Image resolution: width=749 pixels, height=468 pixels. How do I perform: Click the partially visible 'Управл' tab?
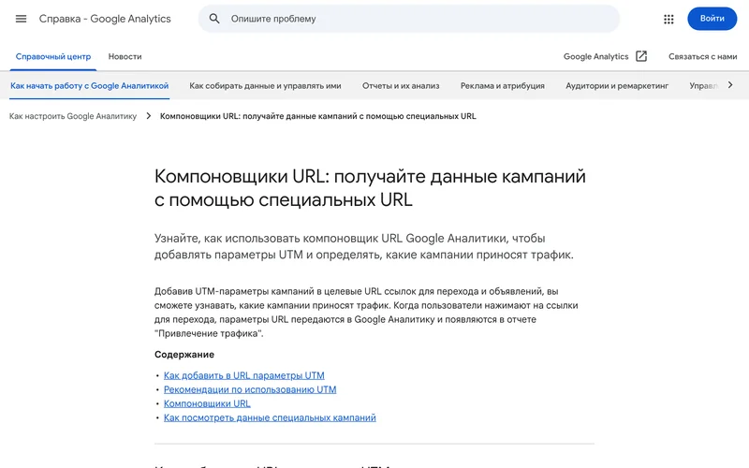[x=704, y=86]
